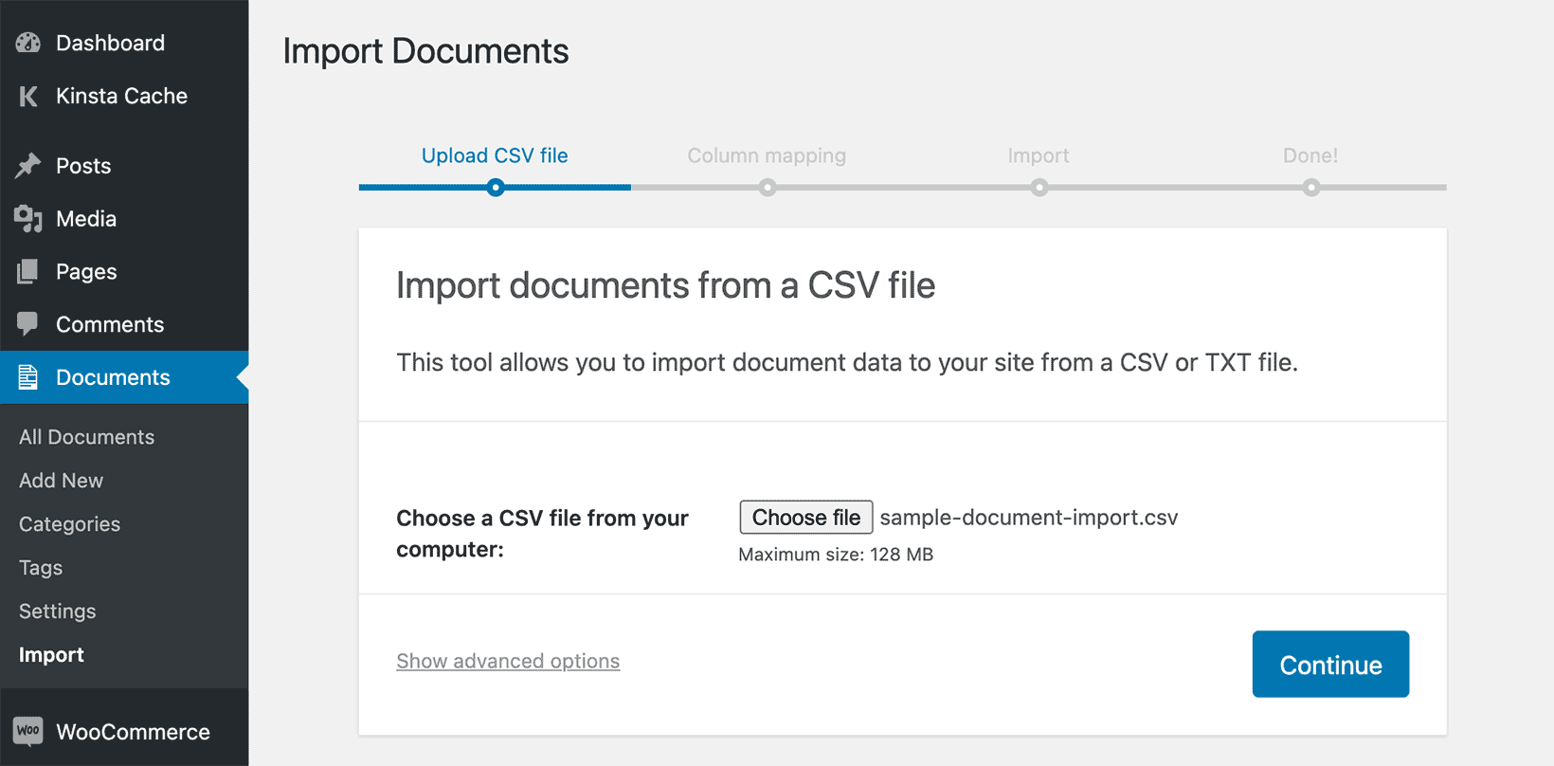Click the WooCommerce Woo icon
The width and height of the screenshot is (1554, 766).
coord(28,731)
